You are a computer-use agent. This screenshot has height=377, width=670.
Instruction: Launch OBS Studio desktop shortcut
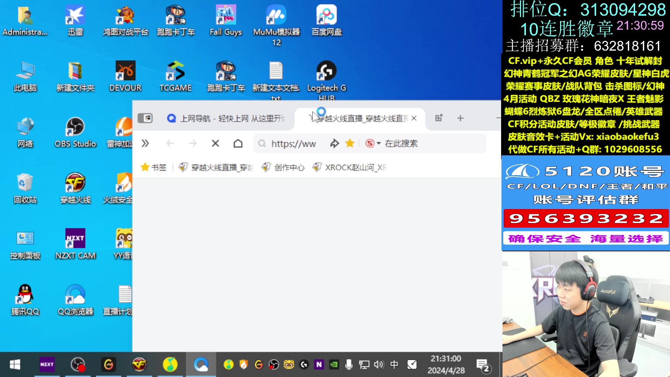pyautogui.click(x=75, y=133)
